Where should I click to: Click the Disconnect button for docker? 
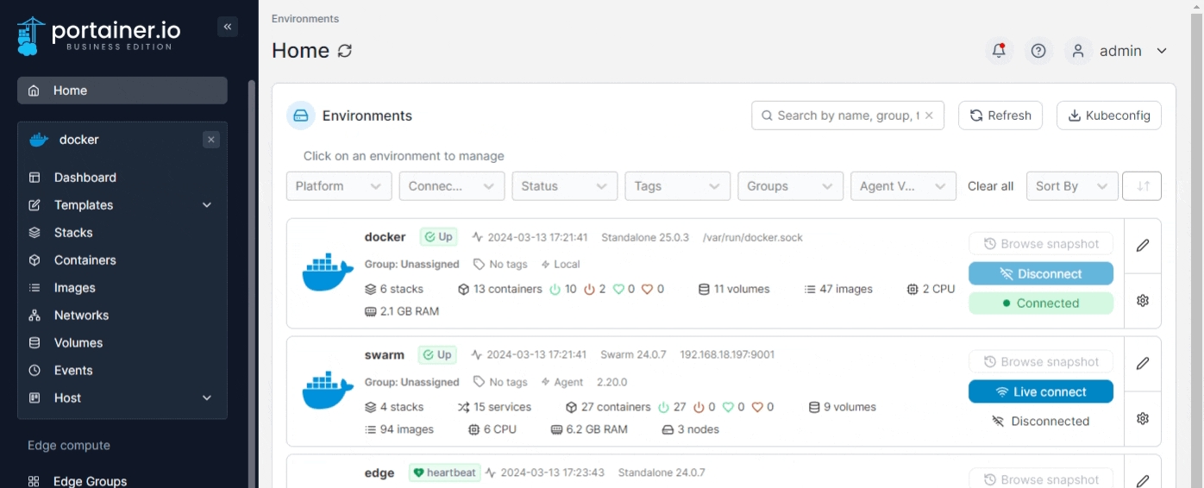1040,274
